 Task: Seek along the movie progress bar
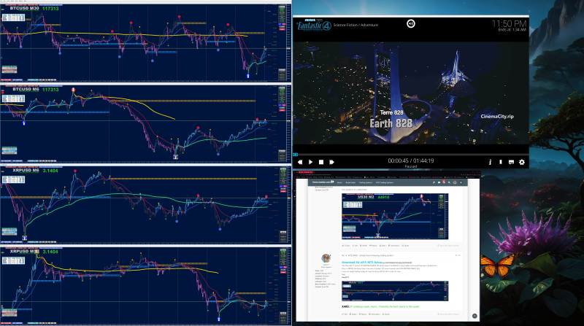410,154
